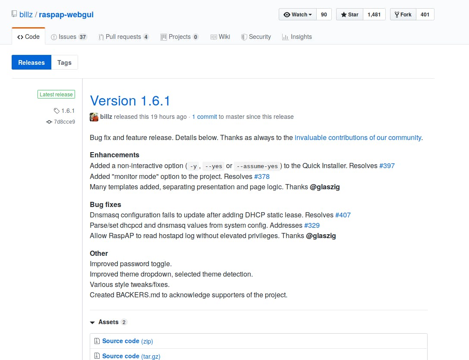Image resolution: width=469 pixels, height=360 pixels.
Task: Open the Security tab with shield icon
Action: tap(256, 37)
